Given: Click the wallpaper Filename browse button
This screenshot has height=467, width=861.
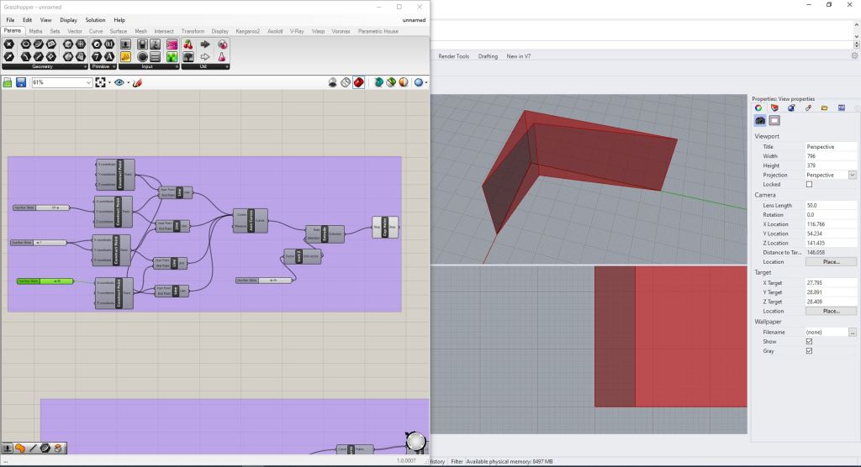Looking at the screenshot, I should click(852, 332).
